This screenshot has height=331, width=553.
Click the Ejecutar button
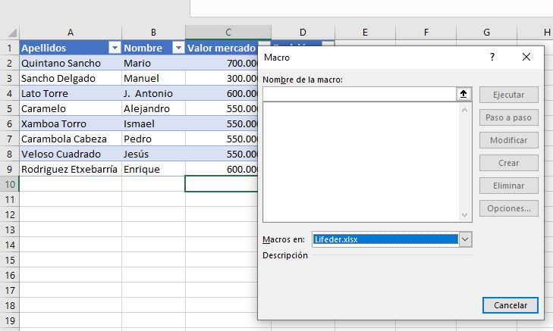[508, 95]
